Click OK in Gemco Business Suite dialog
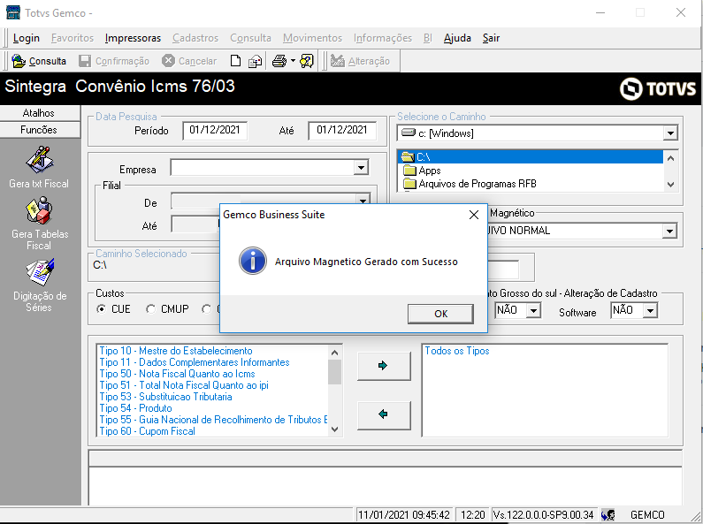The height and width of the screenshot is (524, 703). coord(440,314)
